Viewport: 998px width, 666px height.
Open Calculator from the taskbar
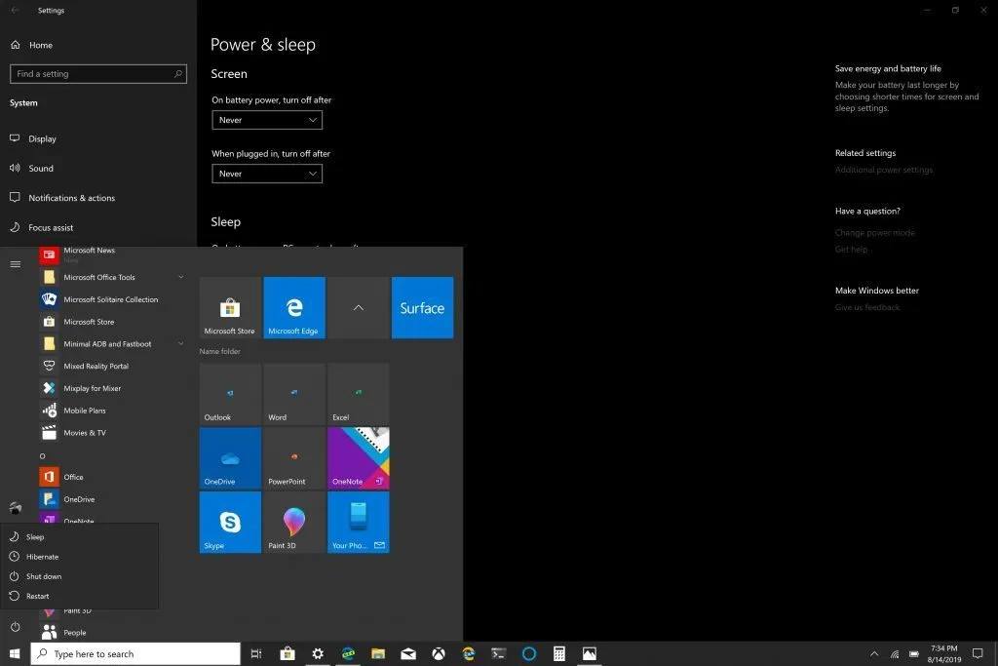[559, 654]
